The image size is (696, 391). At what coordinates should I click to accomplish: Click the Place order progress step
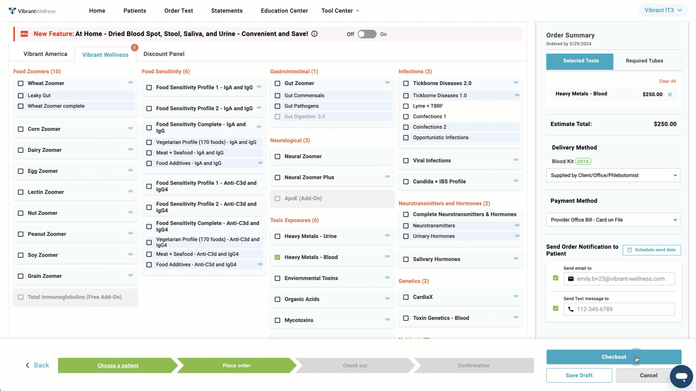[x=236, y=366]
